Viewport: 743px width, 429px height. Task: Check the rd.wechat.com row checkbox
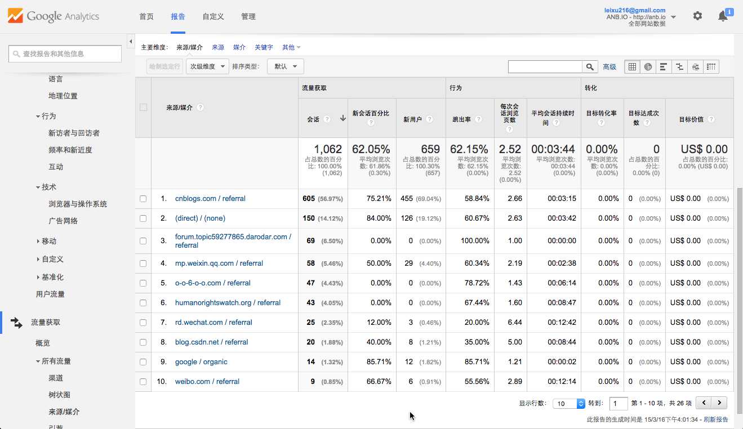(143, 323)
